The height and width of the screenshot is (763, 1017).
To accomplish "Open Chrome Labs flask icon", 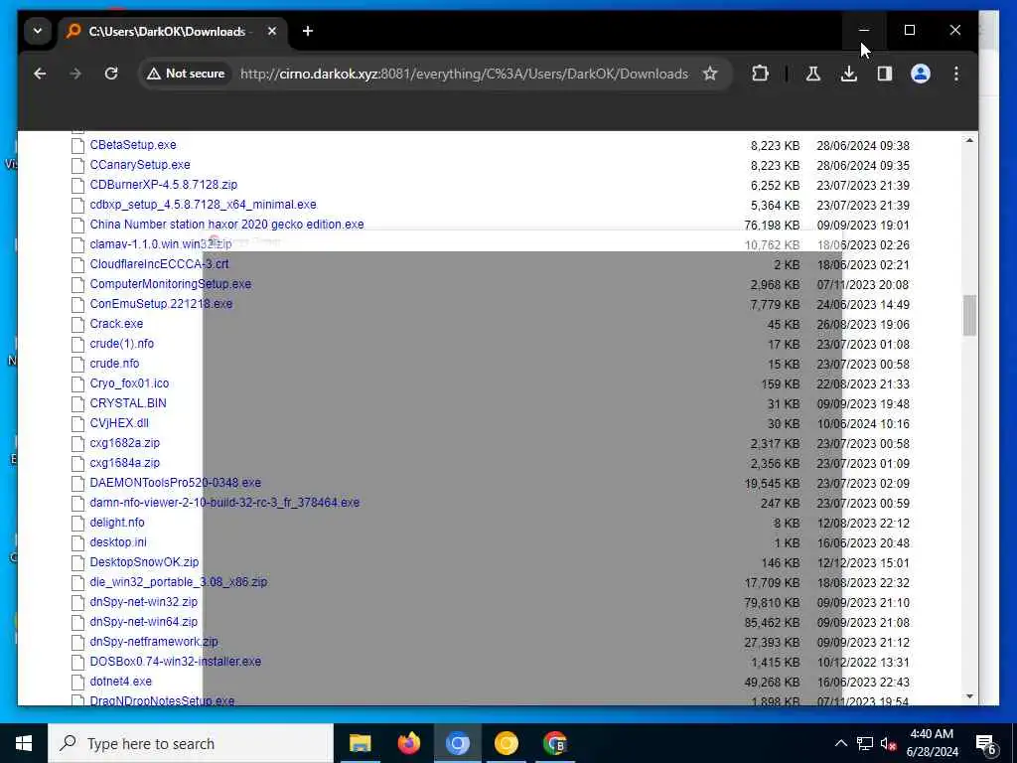I will pos(812,74).
